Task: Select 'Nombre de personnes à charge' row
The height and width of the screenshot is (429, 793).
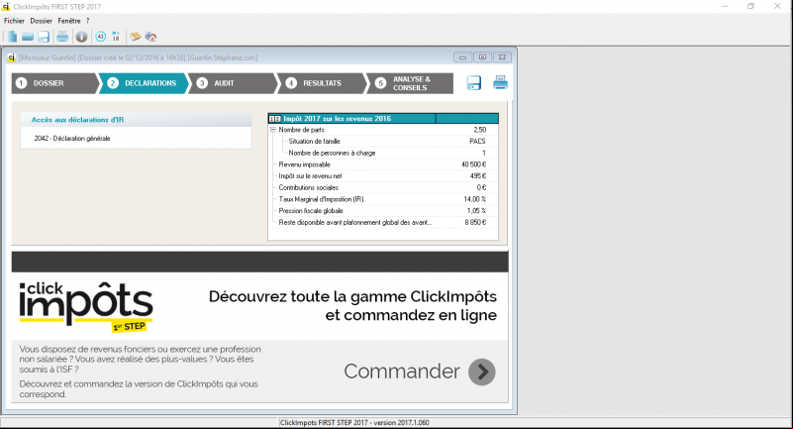Action: point(383,153)
